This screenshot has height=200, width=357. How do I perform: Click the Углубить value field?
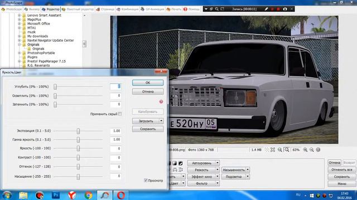[115, 87]
